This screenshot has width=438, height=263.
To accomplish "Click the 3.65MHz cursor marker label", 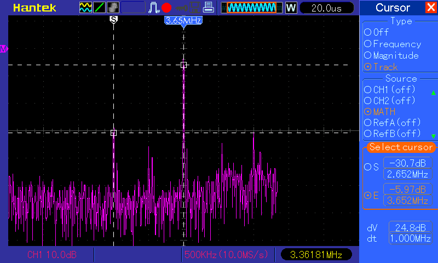I will (x=183, y=20).
